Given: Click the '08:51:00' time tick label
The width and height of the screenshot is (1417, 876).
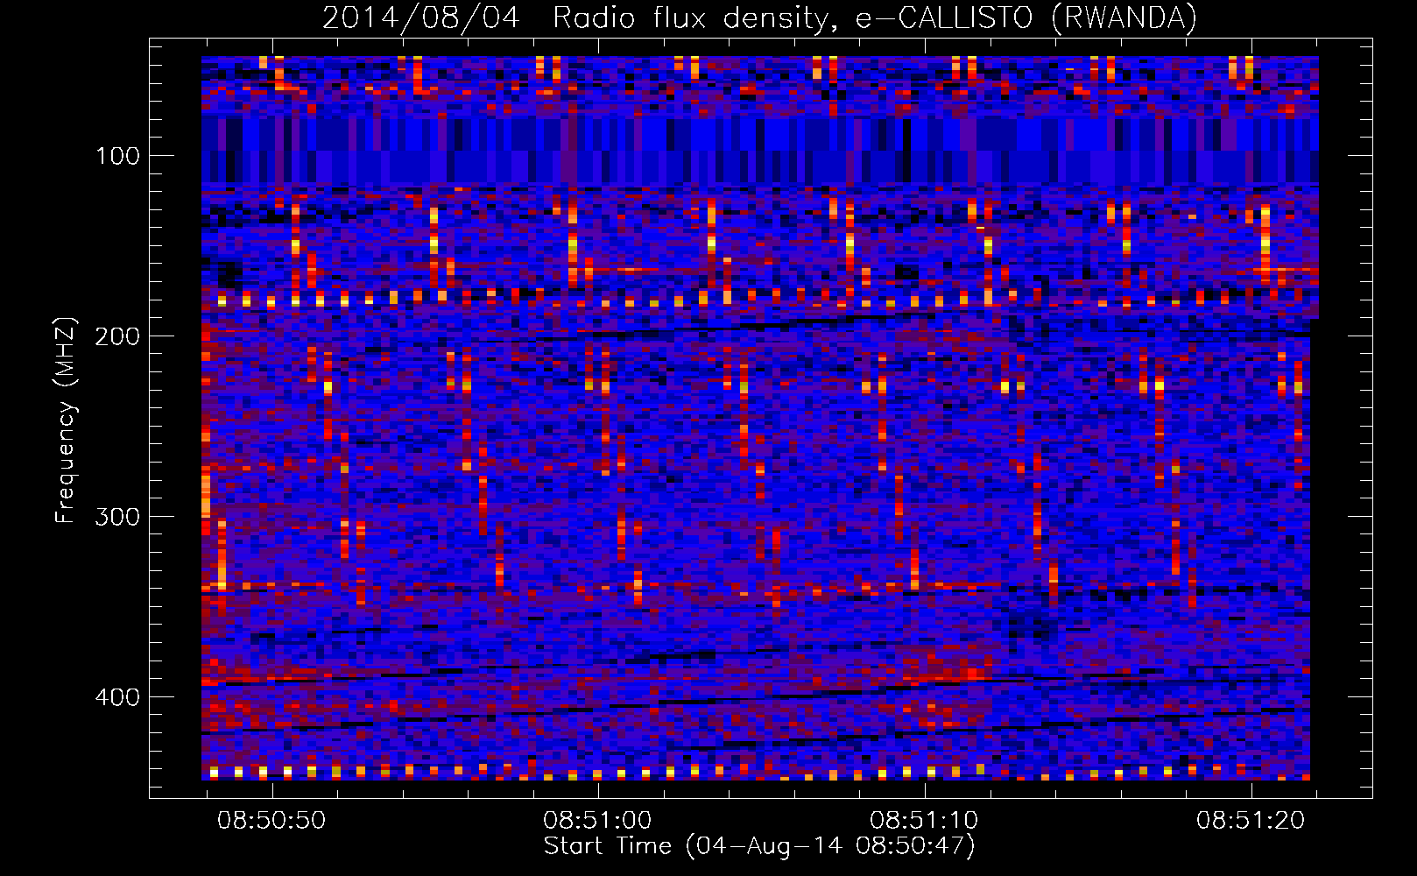Looking at the screenshot, I should [598, 821].
